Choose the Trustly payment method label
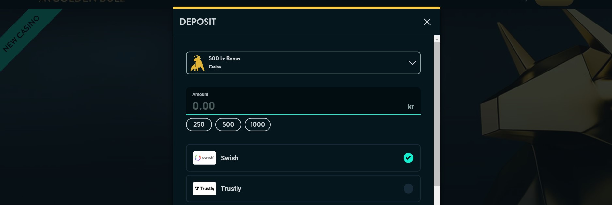612x205 pixels. pos(231,189)
